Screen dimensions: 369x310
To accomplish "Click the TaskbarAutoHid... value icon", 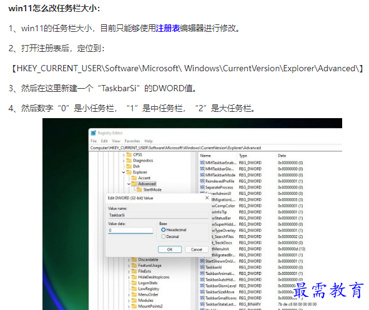I will (x=202, y=279).
